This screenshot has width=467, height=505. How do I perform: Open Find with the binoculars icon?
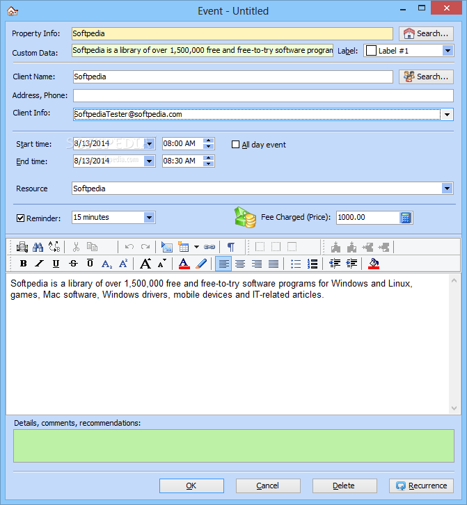click(38, 247)
